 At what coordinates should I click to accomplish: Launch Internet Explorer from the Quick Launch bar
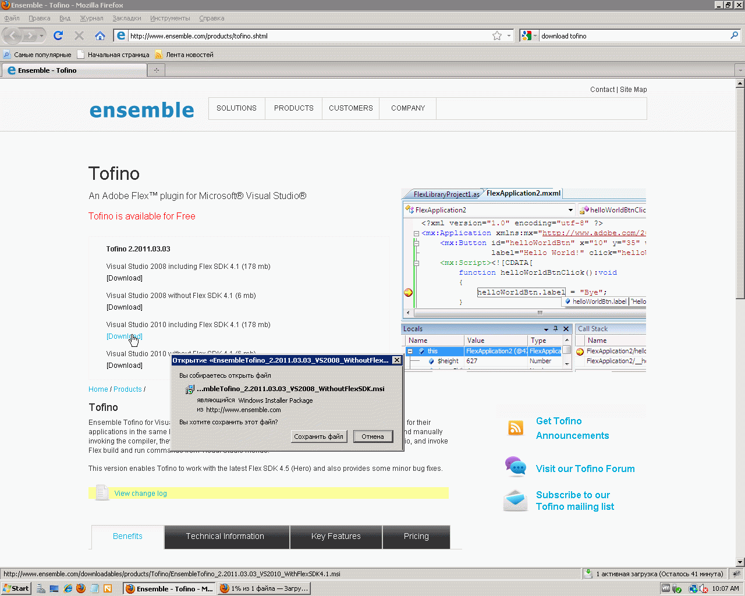pyautogui.click(x=68, y=588)
